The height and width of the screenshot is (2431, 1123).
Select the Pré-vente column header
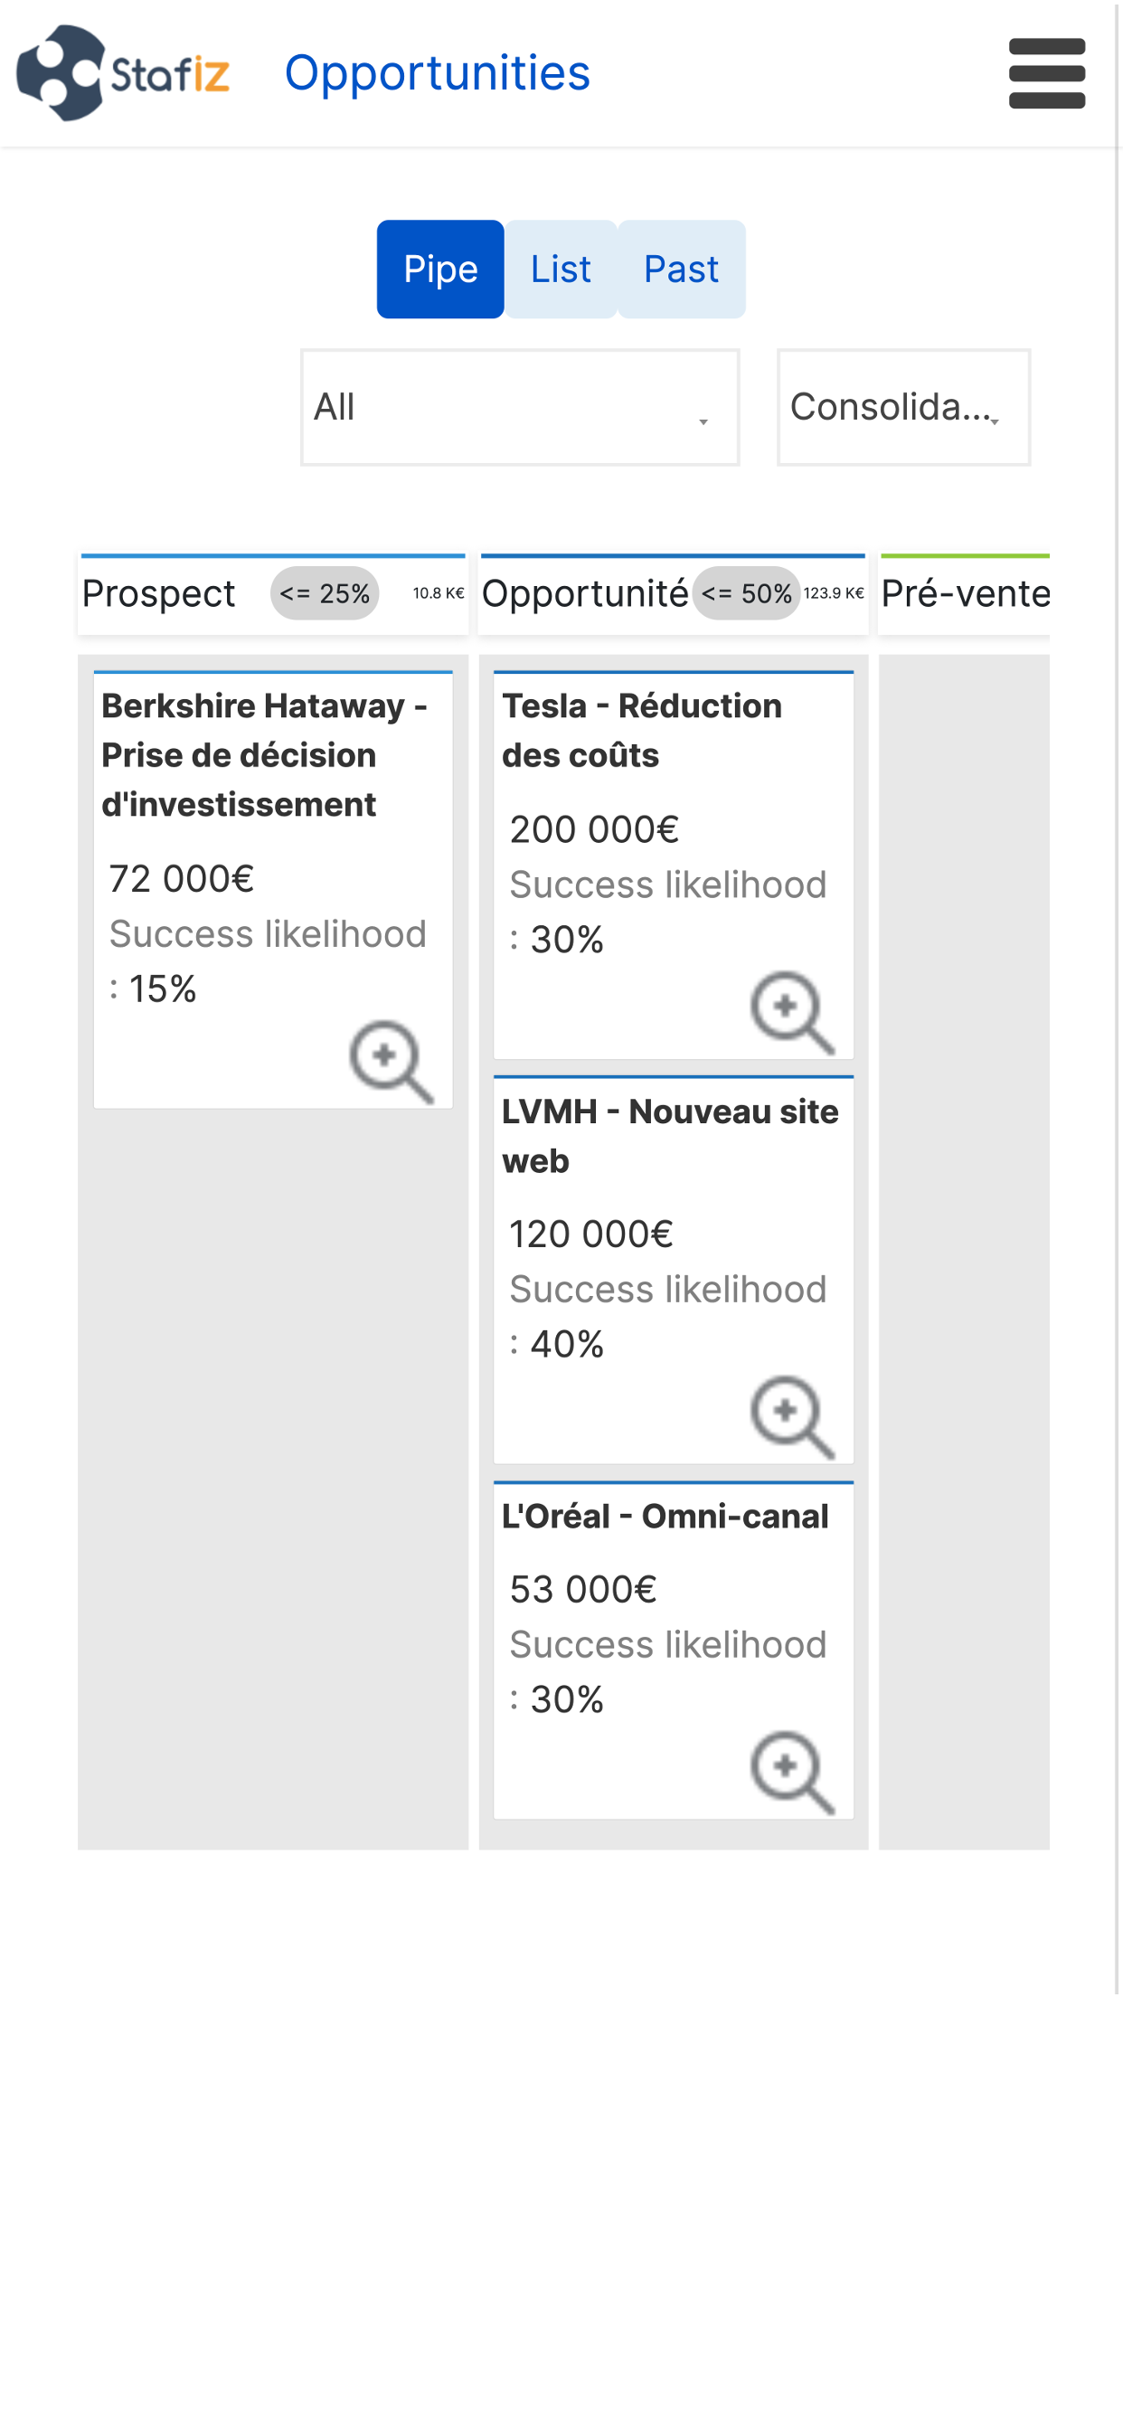(966, 593)
